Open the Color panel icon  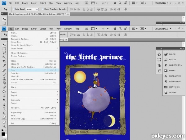tap(166, 54)
